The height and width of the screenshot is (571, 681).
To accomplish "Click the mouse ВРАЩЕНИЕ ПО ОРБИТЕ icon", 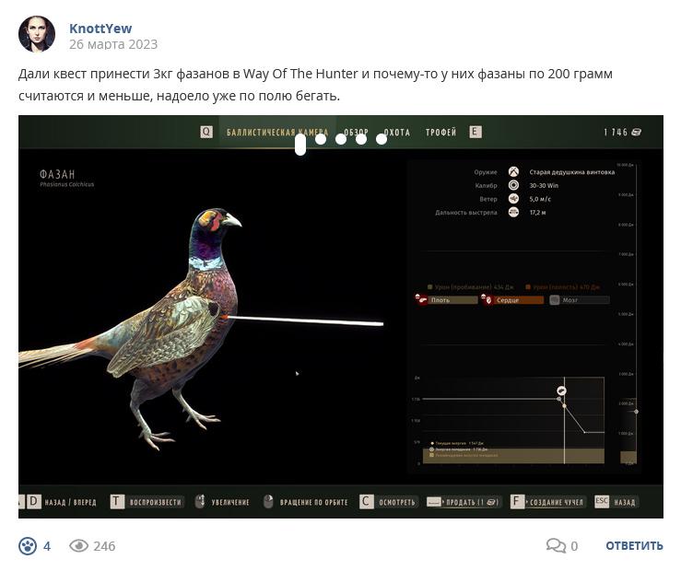I will tap(268, 501).
